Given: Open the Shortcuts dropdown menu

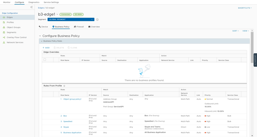Looking at the screenshot, I should click(x=245, y=8).
